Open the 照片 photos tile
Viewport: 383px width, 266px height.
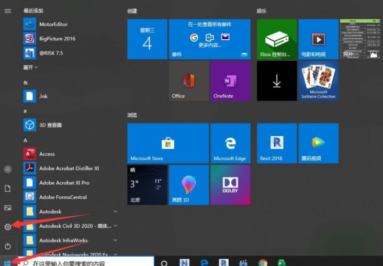pos(361,39)
